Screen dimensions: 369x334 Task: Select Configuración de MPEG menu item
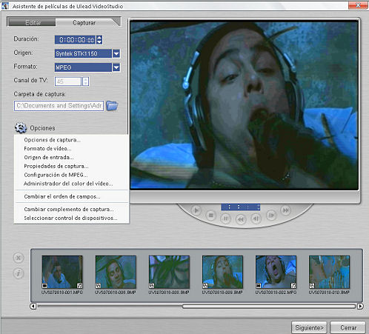tap(56, 175)
